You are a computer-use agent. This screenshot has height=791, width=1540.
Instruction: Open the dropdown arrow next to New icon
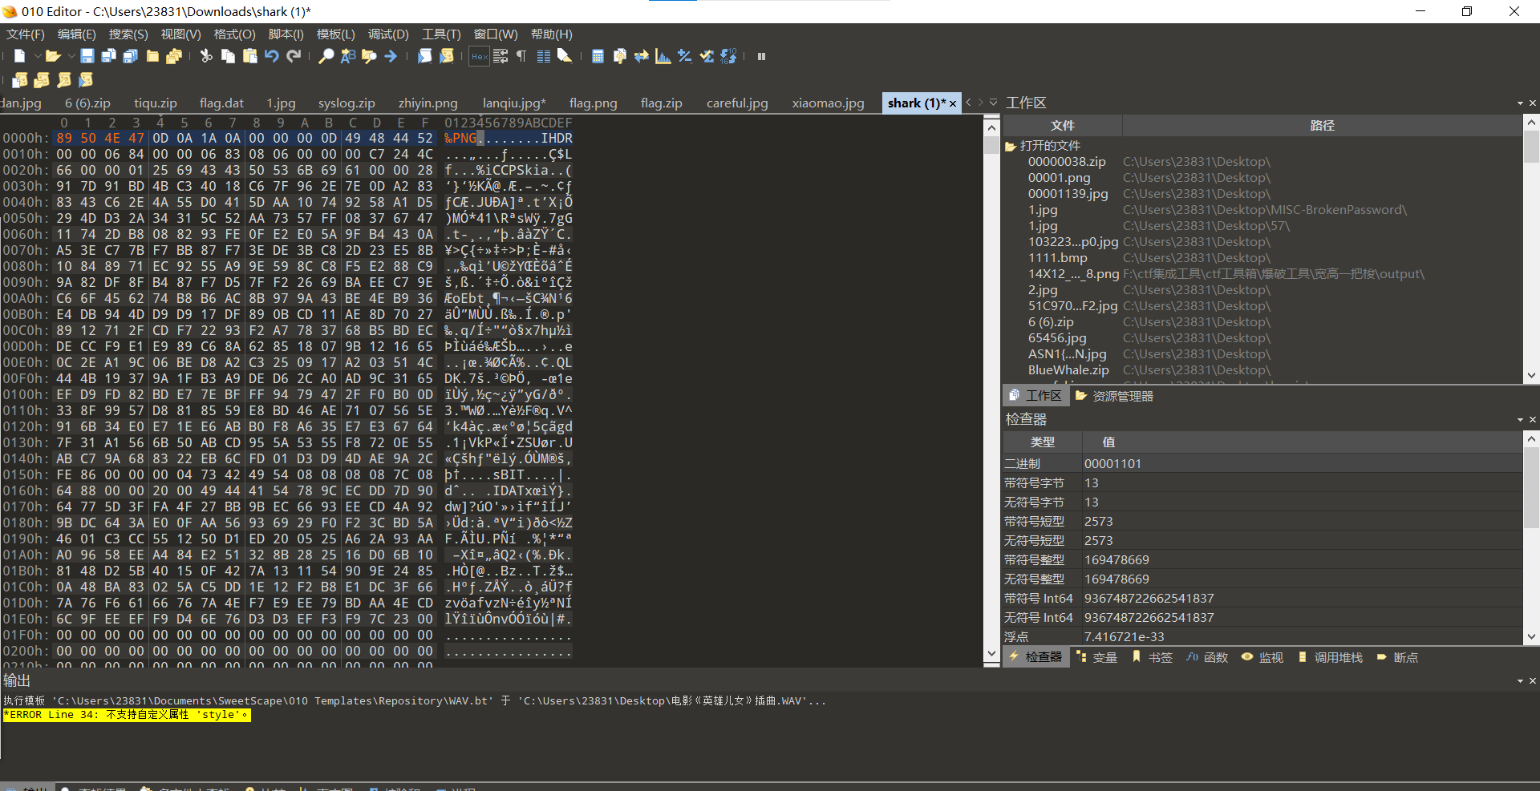[37, 56]
